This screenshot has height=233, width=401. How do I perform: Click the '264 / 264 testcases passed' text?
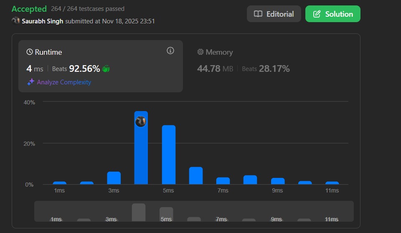pos(88,9)
